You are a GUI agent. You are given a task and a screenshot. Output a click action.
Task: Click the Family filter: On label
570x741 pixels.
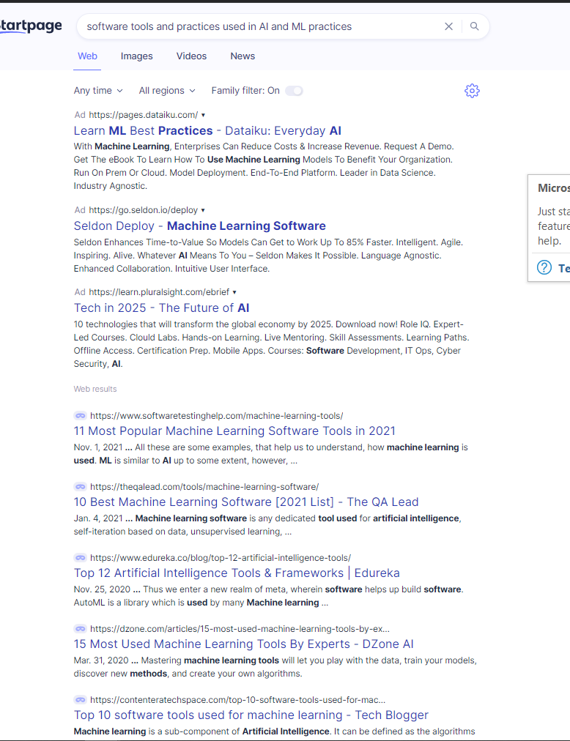click(245, 91)
